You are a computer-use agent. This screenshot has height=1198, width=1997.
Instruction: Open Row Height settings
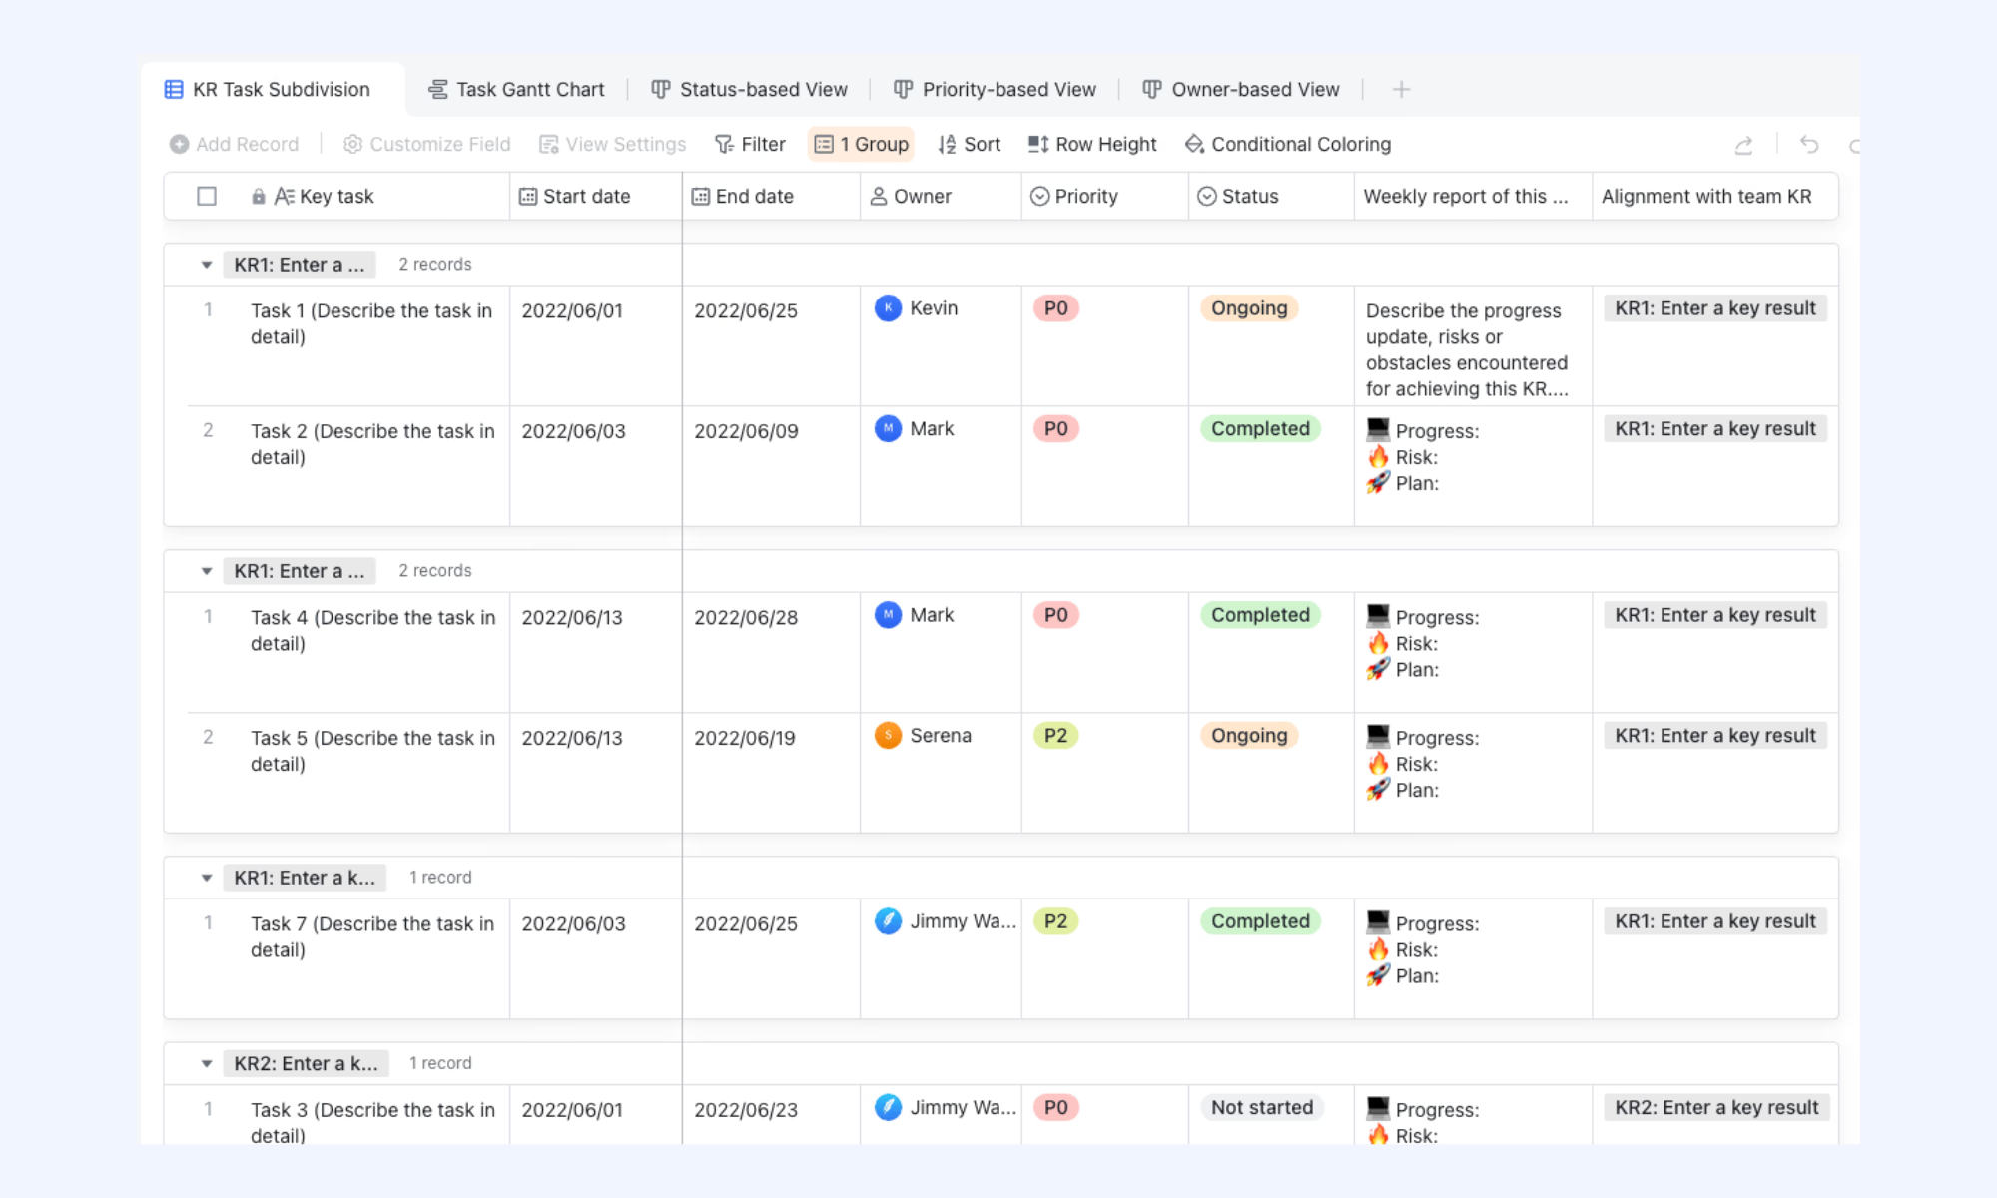pos(1092,145)
